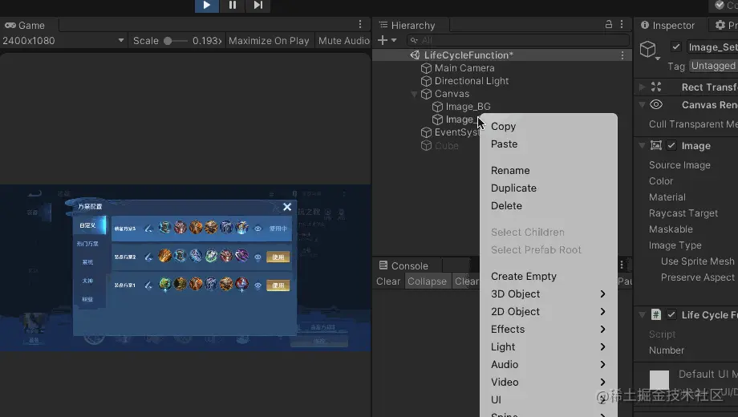Pause the game with the pause button
Image resolution: width=738 pixels, height=417 pixels.
[x=233, y=5]
